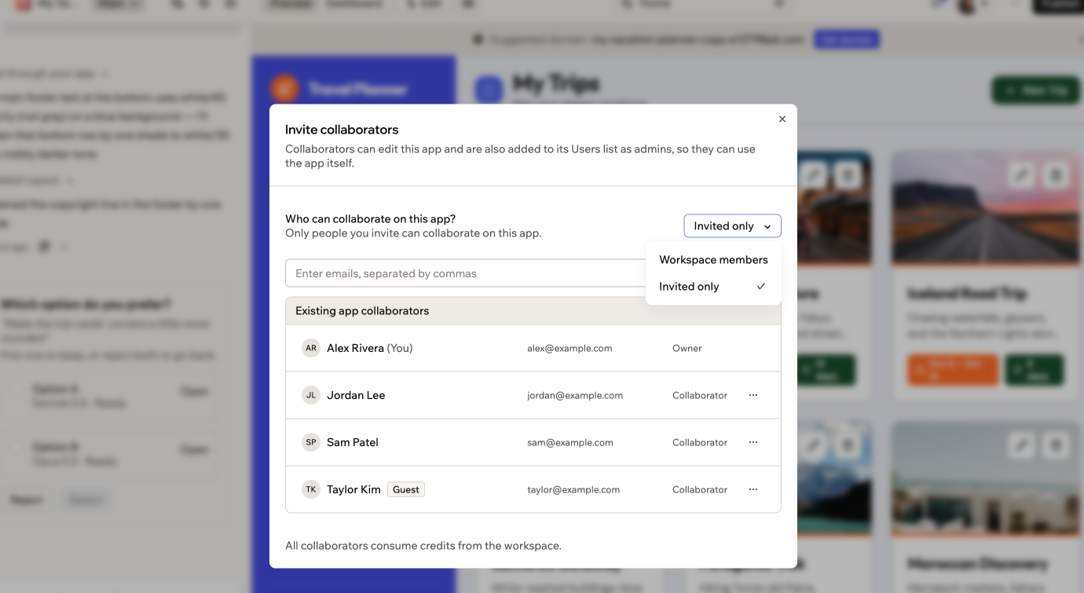The width and height of the screenshot is (1084, 593).
Task: Click the Invite collaborators title
Action: pos(342,130)
